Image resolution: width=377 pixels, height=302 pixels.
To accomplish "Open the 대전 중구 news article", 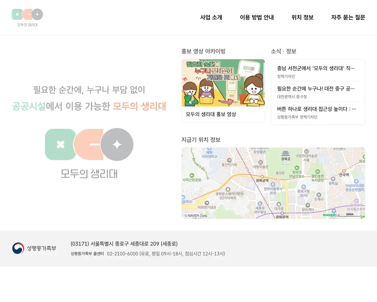I will (318, 92).
